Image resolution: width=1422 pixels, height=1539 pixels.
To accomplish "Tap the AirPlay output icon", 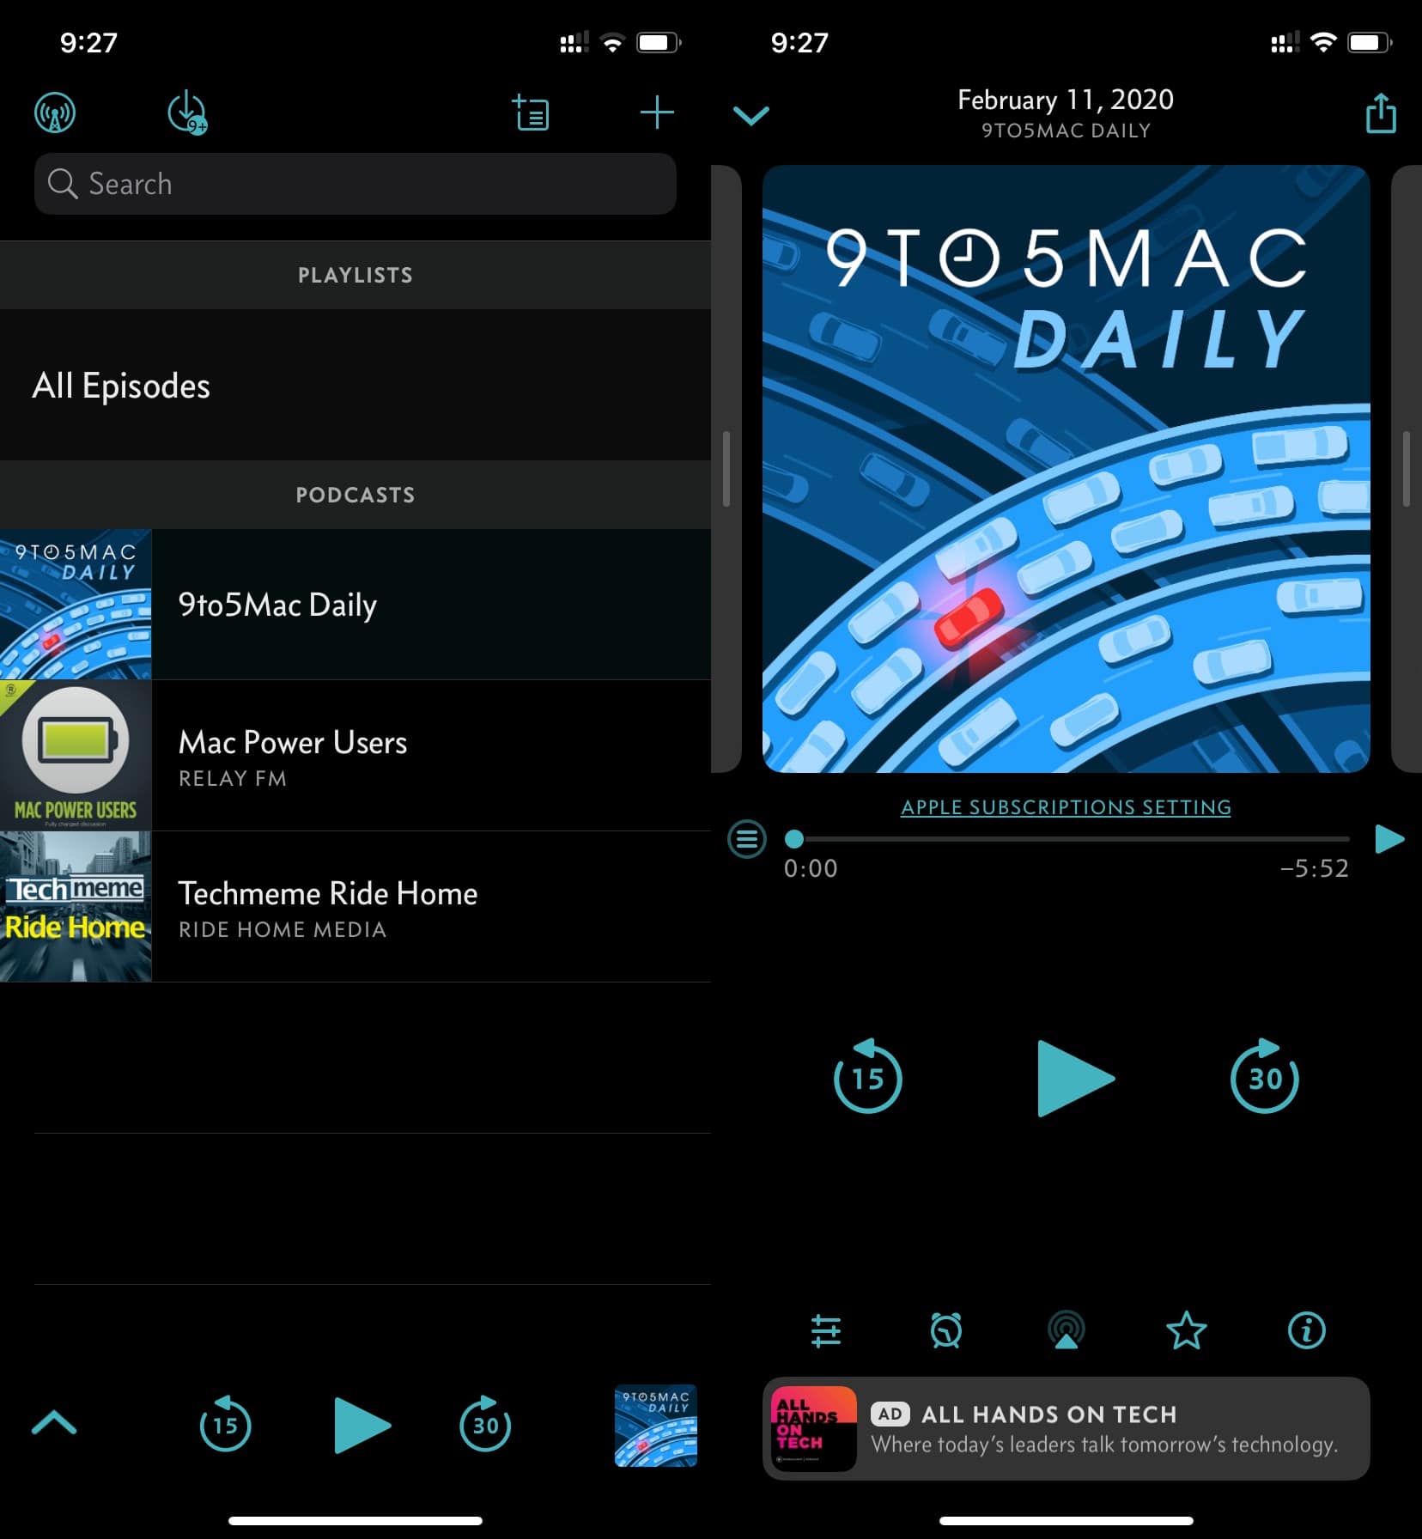I will point(1066,1330).
